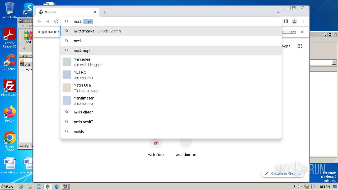Follow the Learn more link
Viewport: 338px width, 190px height.
pos(288,32)
